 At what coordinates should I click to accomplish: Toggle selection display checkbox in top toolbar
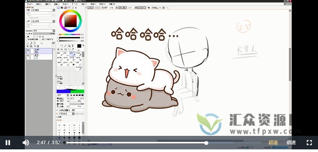[102, 8]
